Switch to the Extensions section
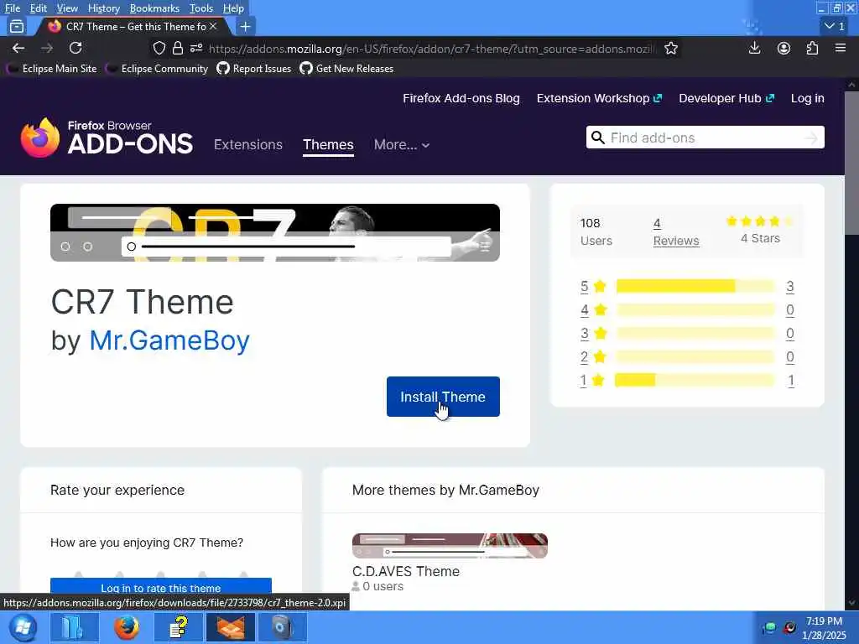Image resolution: width=859 pixels, height=644 pixels. click(248, 144)
